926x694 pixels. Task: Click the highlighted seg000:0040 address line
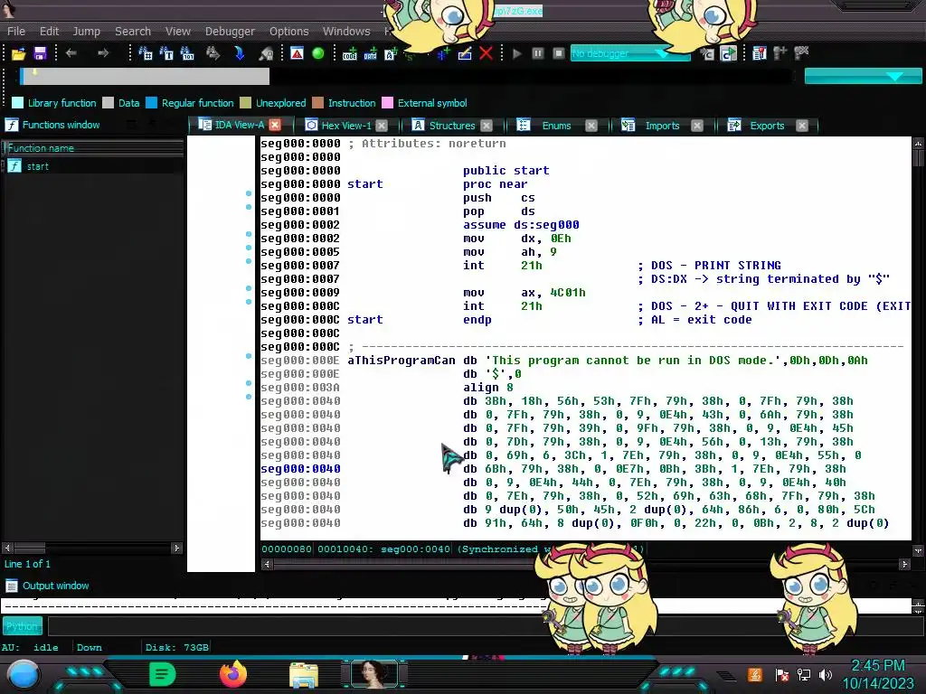(x=300, y=469)
